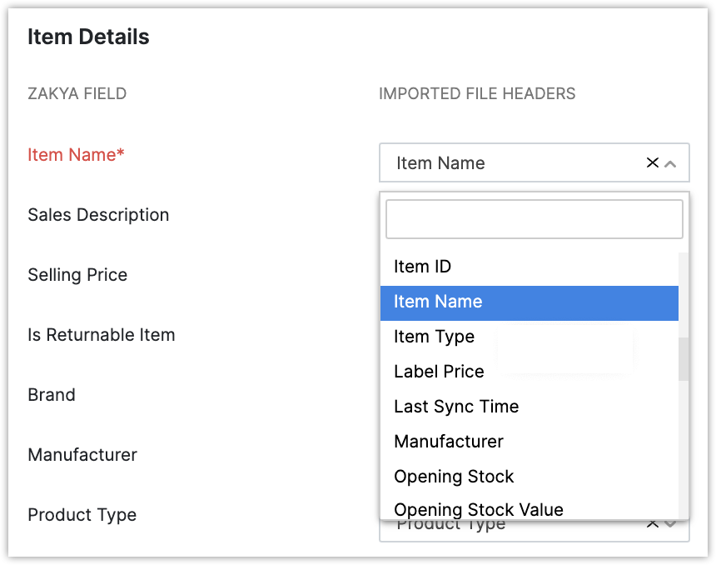Image resolution: width=716 pixels, height=565 pixels.
Task: Click the dropdown search box
Action: (534, 219)
